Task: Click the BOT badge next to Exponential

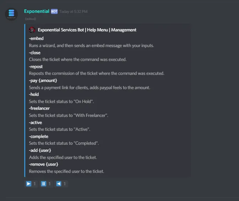Action: pos(54,11)
